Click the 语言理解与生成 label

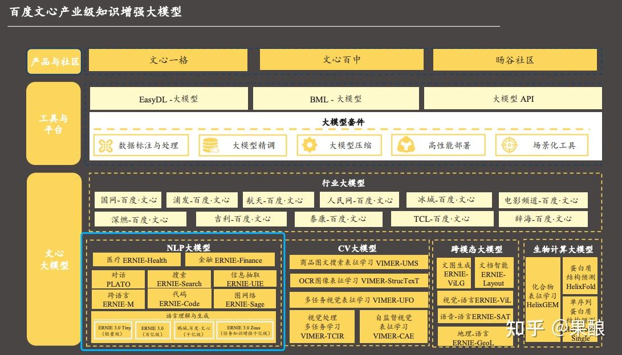(187, 316)
